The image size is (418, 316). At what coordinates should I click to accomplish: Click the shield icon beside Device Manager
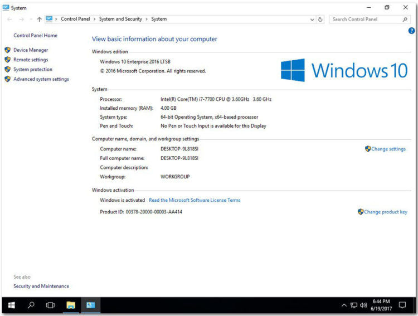click(7, 50)
